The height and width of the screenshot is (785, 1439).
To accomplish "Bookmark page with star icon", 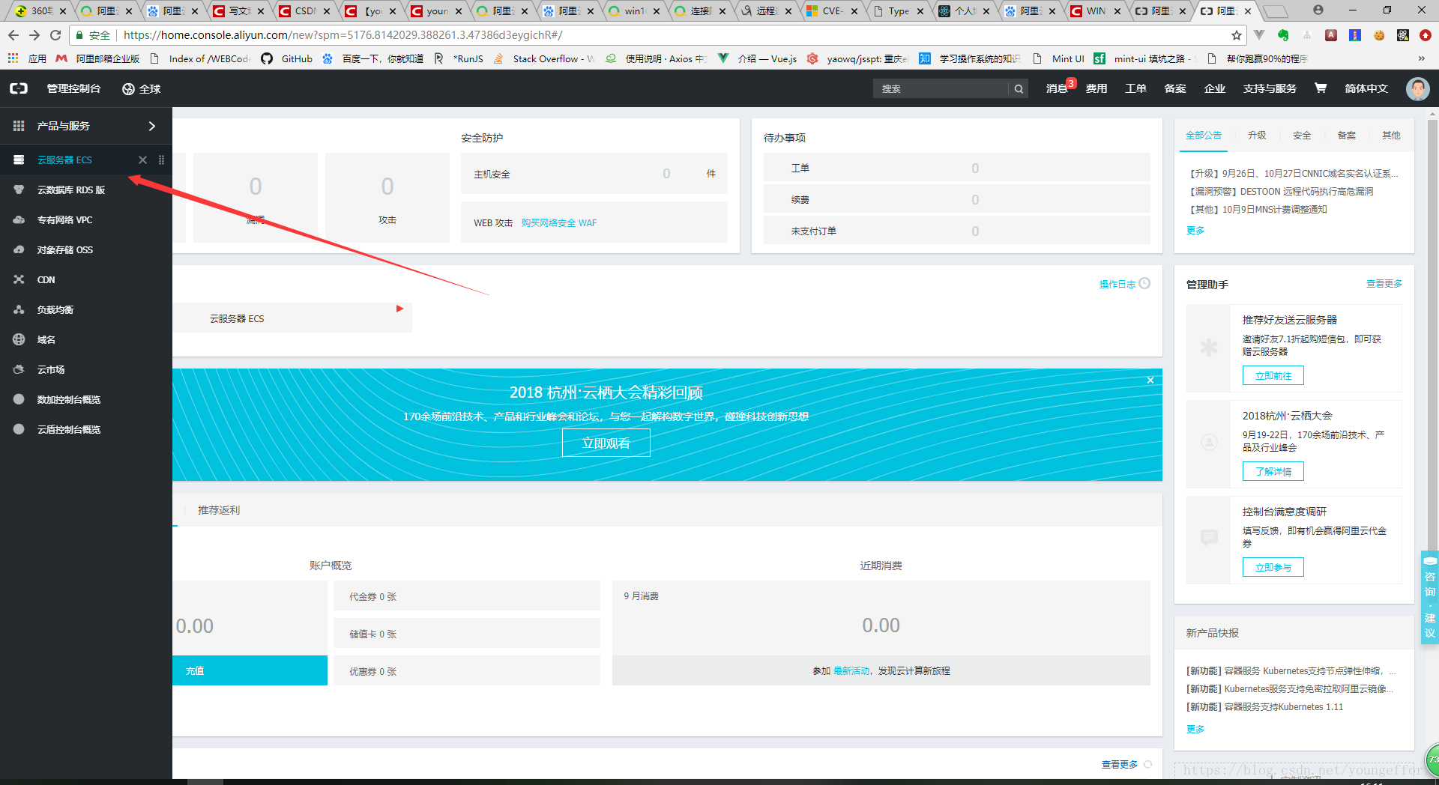I will point(1237,35).
